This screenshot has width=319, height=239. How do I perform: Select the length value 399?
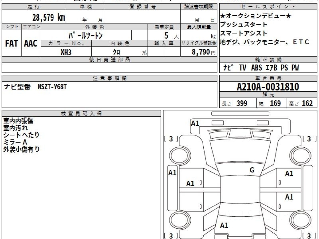click(242, 103)
